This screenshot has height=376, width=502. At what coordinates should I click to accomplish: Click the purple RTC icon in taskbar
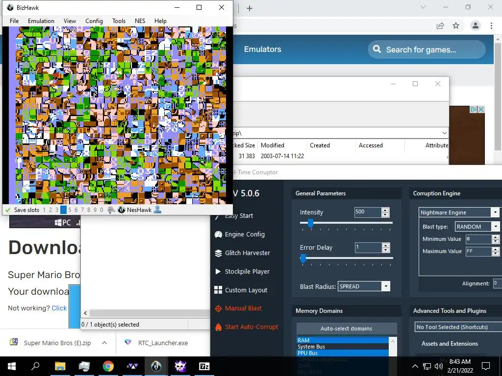(180, 366)
